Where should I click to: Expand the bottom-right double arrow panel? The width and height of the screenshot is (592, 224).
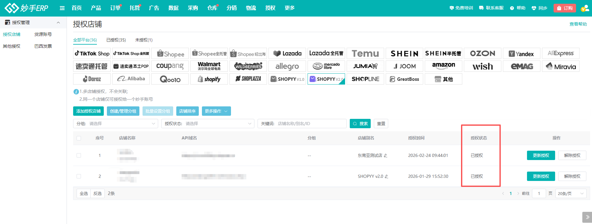click(587, 217)
